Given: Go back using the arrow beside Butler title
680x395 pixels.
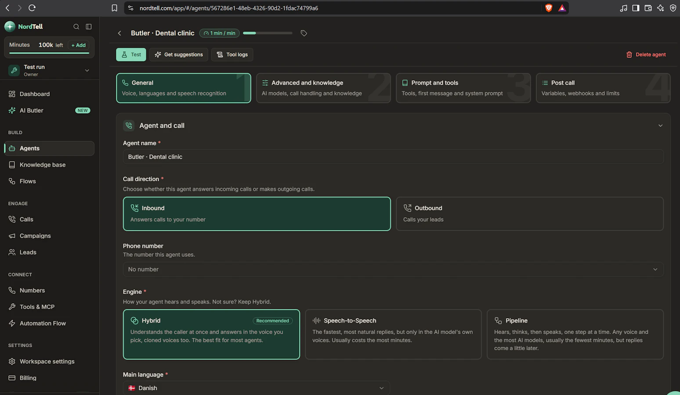Looking at the screenshot, I should point(119,33).
